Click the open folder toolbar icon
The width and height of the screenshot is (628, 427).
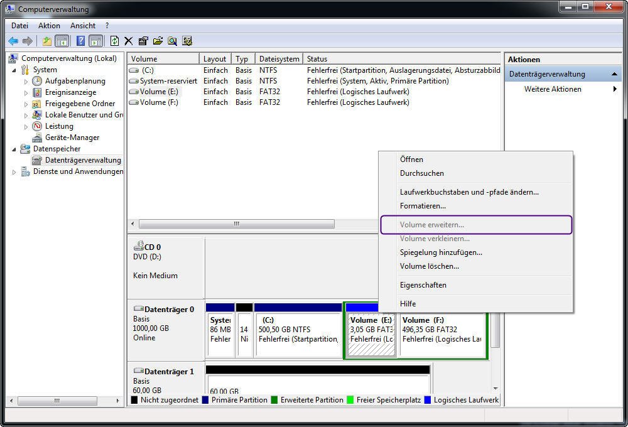tap(158, 41)
